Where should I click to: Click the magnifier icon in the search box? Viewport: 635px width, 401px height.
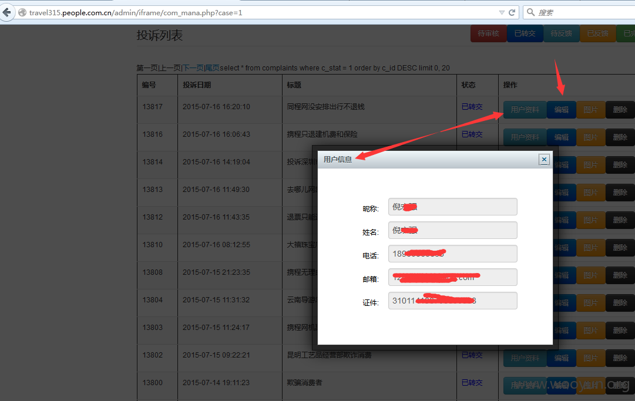[530, 12]
